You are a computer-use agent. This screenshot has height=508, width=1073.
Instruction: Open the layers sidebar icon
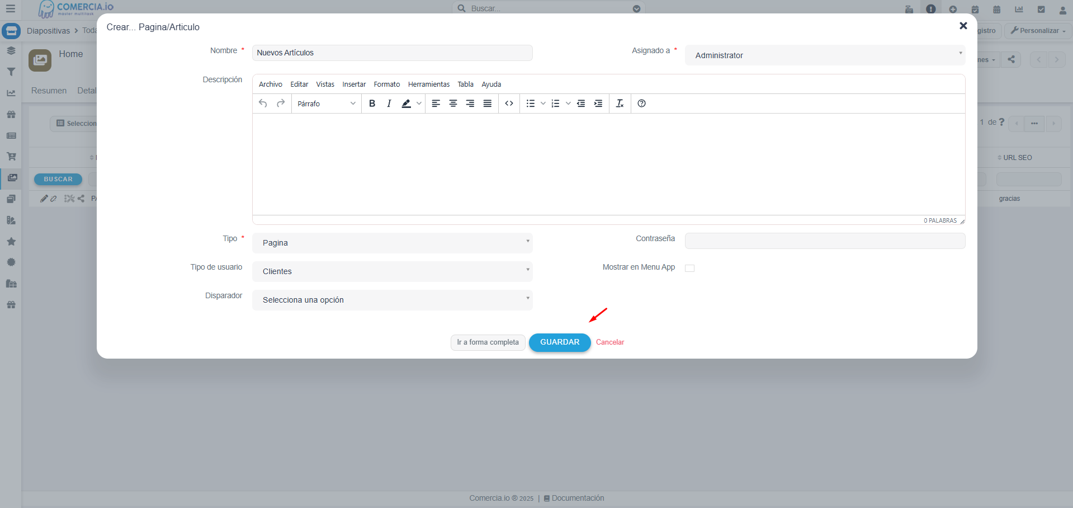coord(11,51)
